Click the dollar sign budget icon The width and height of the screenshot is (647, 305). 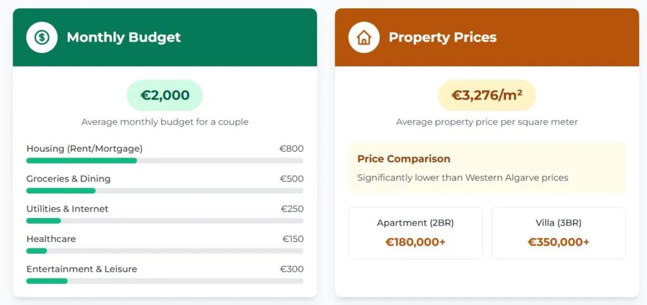[x=42, y=37]
